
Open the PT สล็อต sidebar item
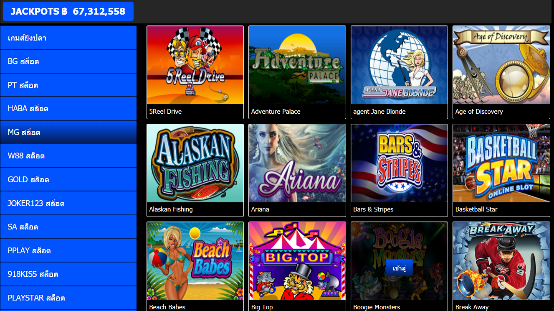[68, 85]
